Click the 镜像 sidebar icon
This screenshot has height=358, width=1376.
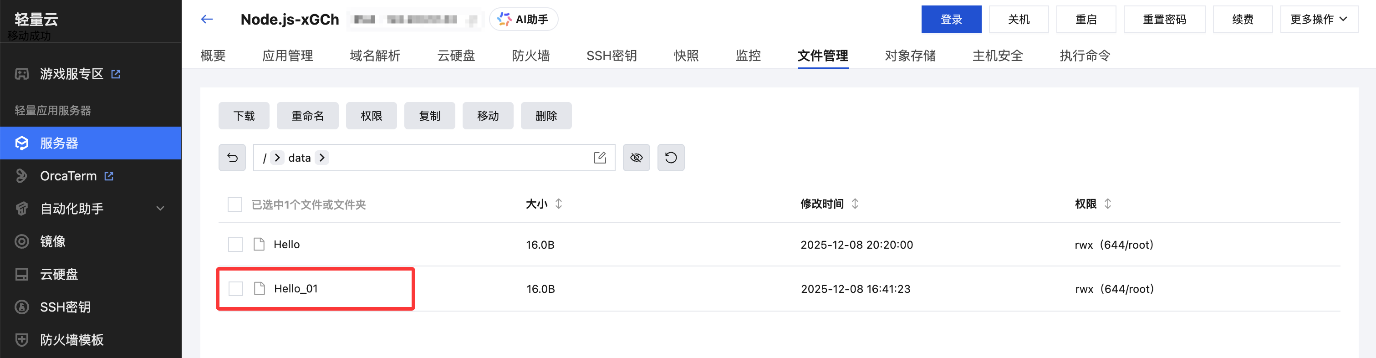pyautogui.click(x=21, y=241)
